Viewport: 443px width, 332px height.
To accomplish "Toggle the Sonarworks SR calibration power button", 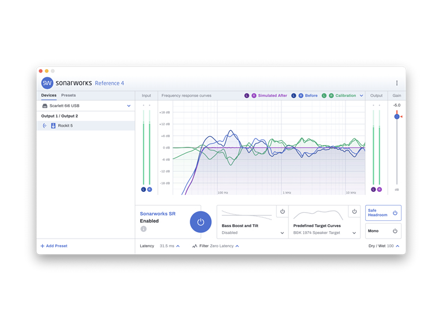I will tap(200, 222).
